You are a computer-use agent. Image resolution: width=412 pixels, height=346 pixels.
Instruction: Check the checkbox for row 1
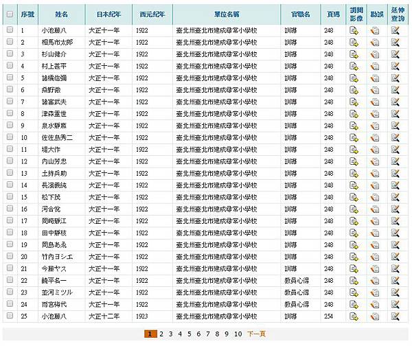click(10, 30)
